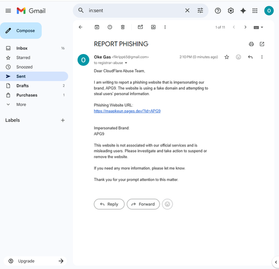Open Settings gear icon
The image size is (279, 269).
[x=230, y=11]
